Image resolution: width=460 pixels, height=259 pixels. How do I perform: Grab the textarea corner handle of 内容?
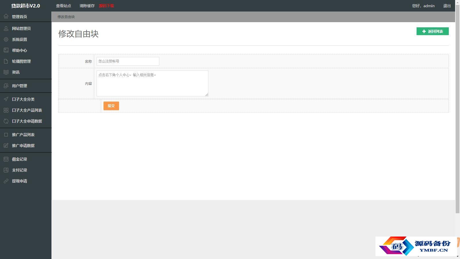tap(206, 94)
